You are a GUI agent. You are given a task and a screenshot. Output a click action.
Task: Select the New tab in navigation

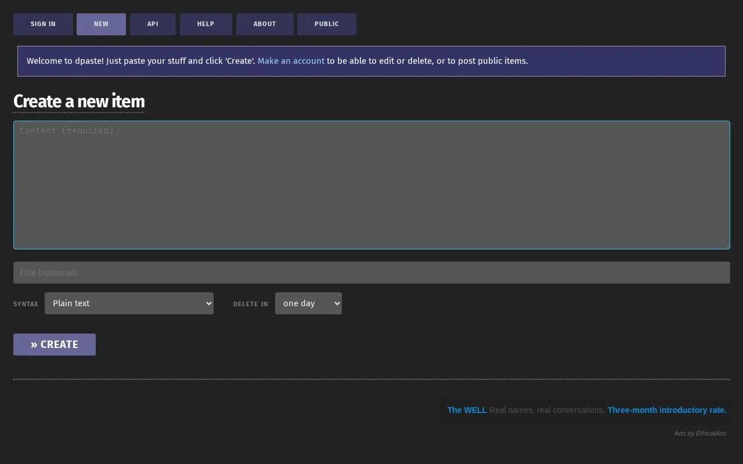(x=101, y=24)
